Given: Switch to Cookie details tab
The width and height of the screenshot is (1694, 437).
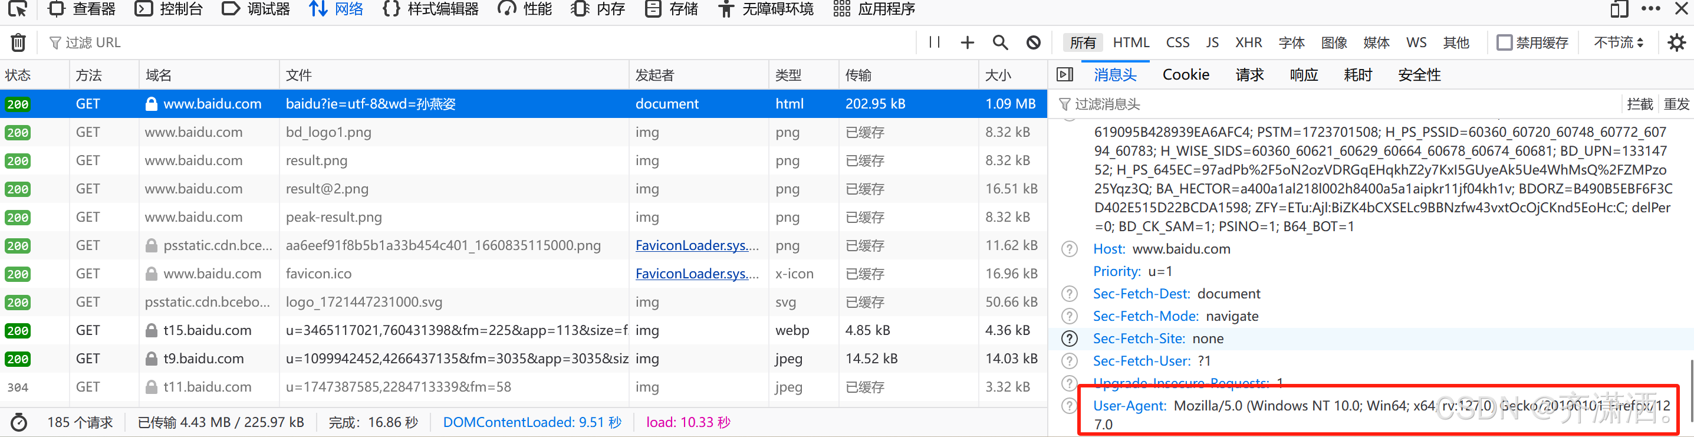Looking at the screenshot, I should (x=1186, y=75).
